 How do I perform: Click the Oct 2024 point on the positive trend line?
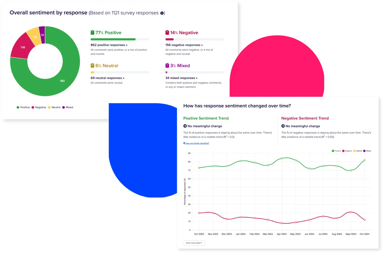[x=364, y=160]
